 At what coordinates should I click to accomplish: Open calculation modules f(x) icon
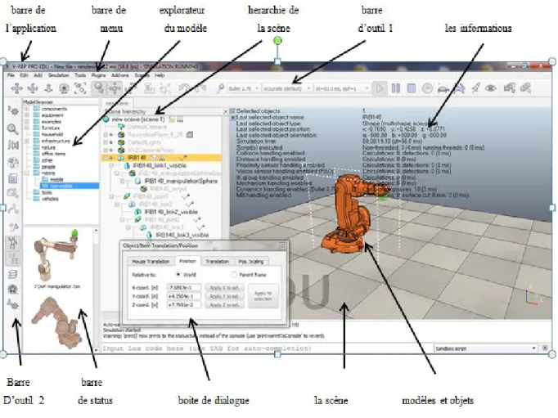(13, 145)
